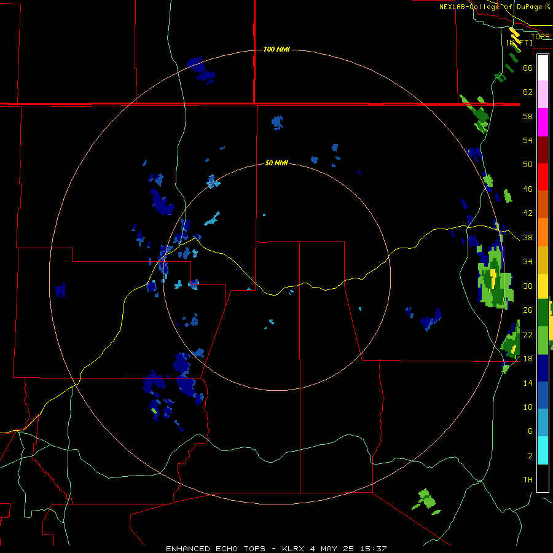The image size is (553, 553).
Task: Click the "66" legend value
Action: pyautogui.click(x=528, y=68)
